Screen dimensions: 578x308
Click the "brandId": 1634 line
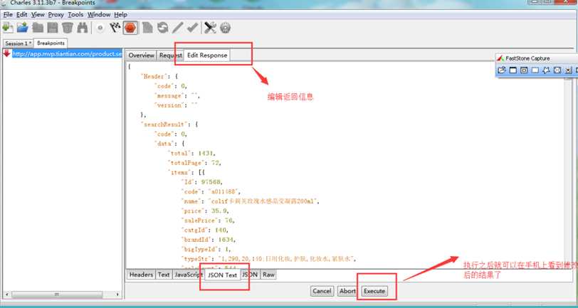point(208,240)
